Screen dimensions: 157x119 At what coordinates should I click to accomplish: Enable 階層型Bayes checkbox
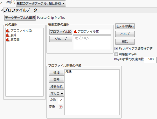116,54
